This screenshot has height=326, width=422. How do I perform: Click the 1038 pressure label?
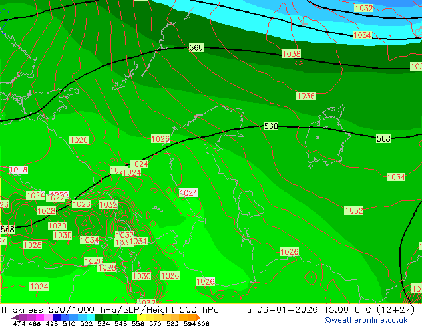291,53
